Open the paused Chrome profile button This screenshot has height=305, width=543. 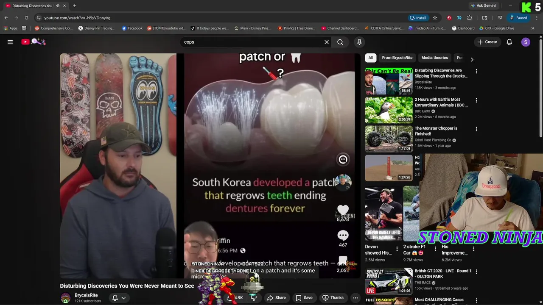coord(518,18)
